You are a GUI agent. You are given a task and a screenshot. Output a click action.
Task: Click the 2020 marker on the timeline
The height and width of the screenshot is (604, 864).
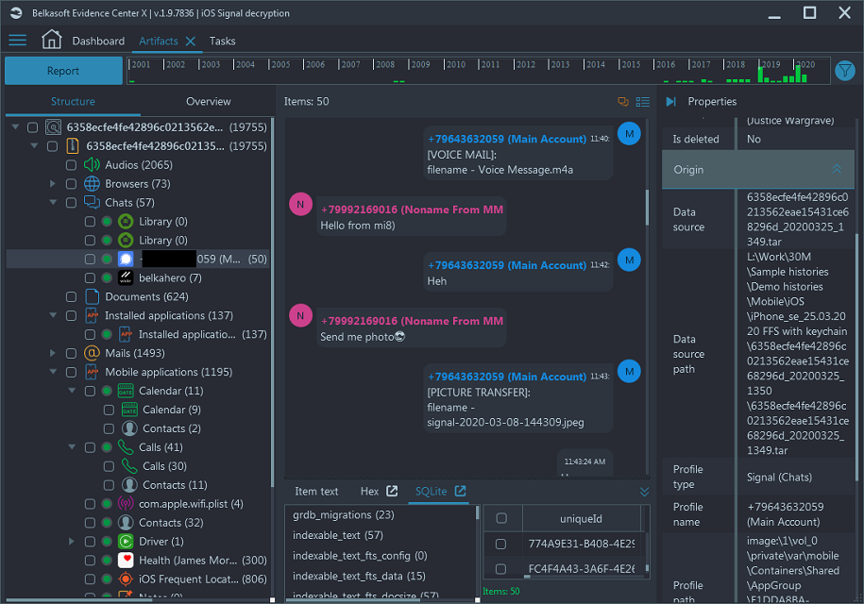(x=805, y=64)
